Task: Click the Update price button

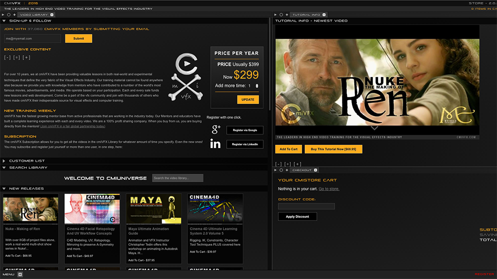Action: 248,99
